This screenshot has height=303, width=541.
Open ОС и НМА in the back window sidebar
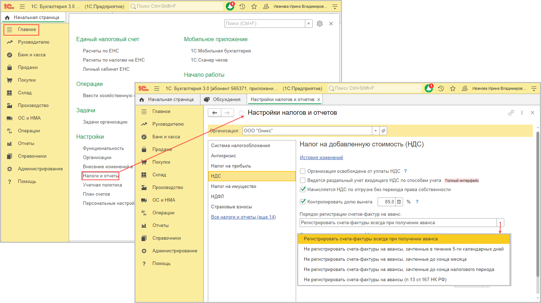pos(29,118)
